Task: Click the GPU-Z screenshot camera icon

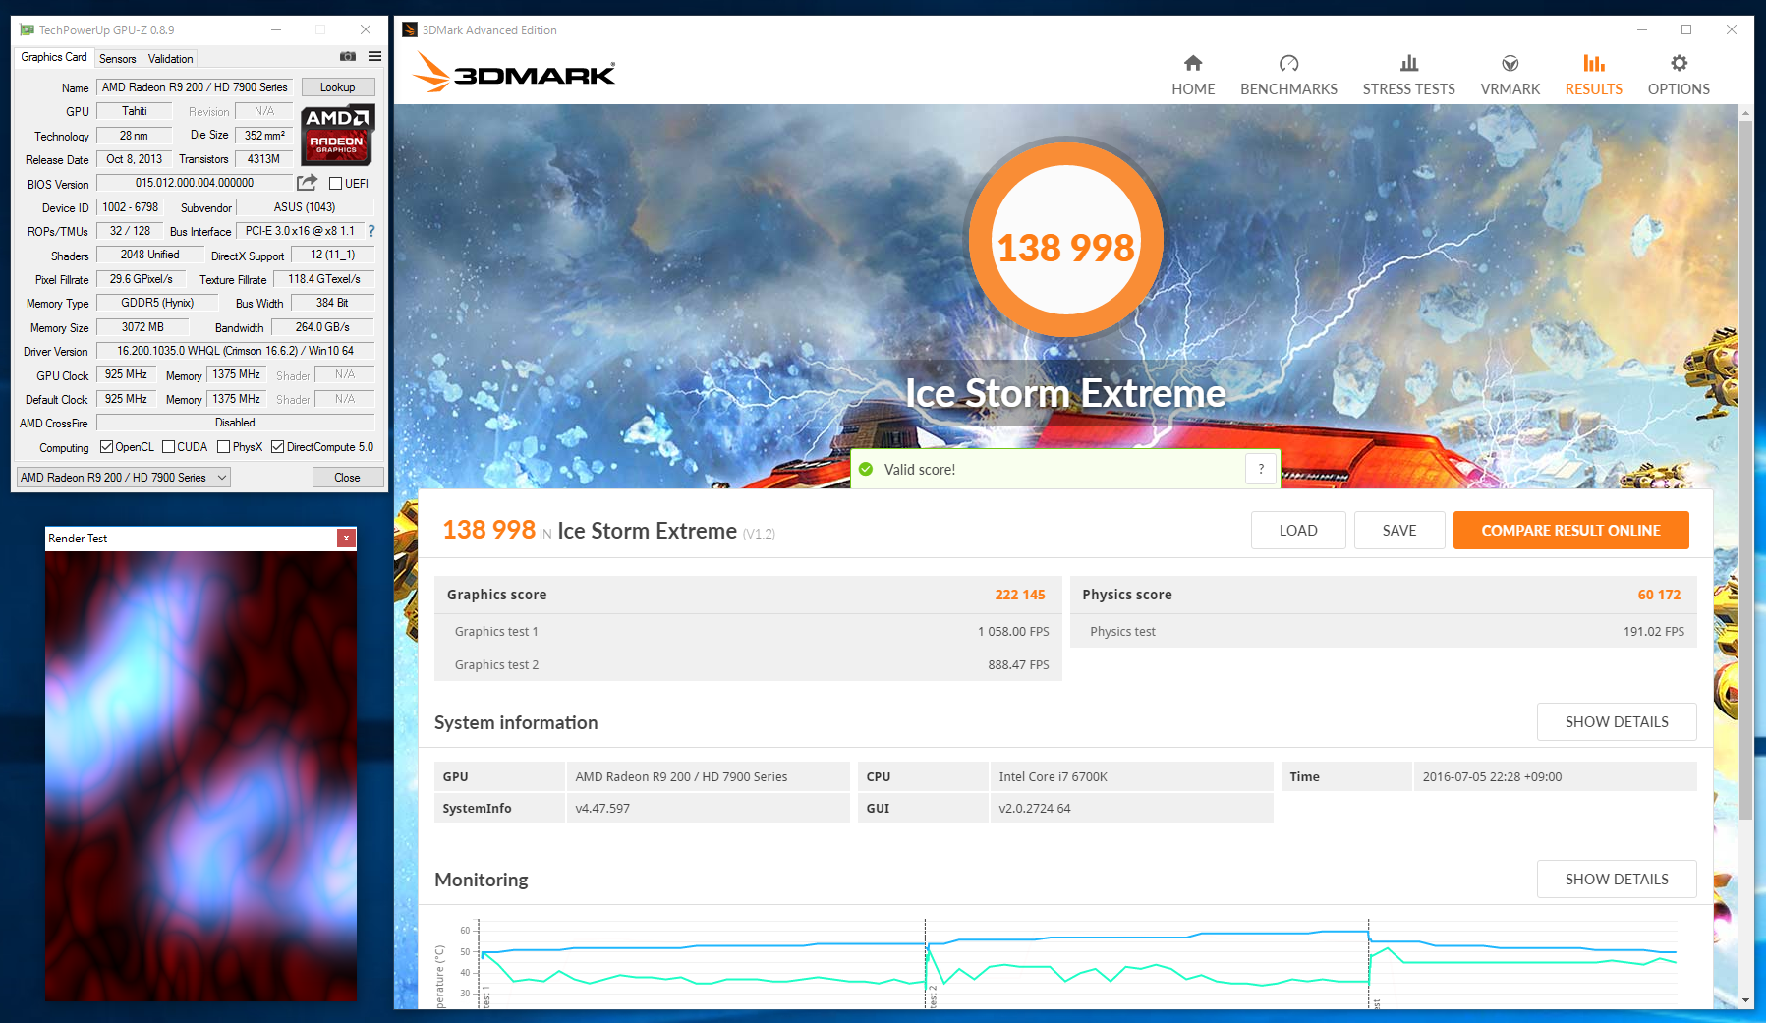Action: pyautogui.click(x=348, y=57)
